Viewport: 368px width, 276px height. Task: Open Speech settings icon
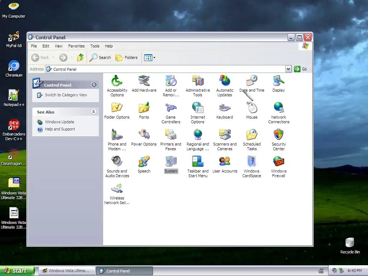click(x=144, y=165)
